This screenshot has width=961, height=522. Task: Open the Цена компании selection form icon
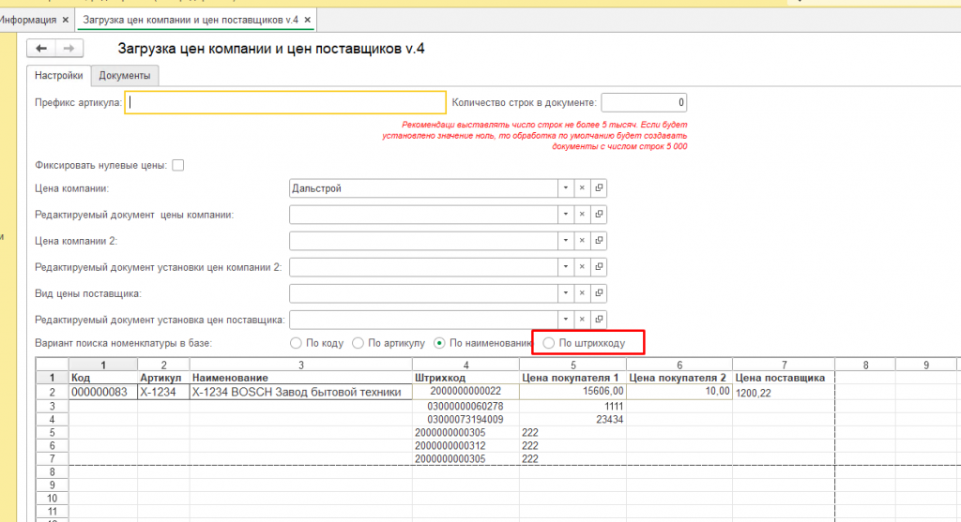click(x=599, y=188)
